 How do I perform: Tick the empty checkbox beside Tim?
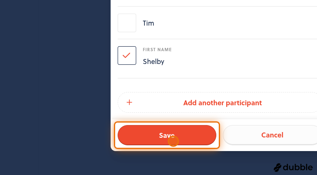click(127, 23)
